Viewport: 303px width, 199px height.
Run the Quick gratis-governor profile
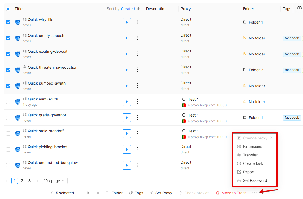[x=127, y=118]
